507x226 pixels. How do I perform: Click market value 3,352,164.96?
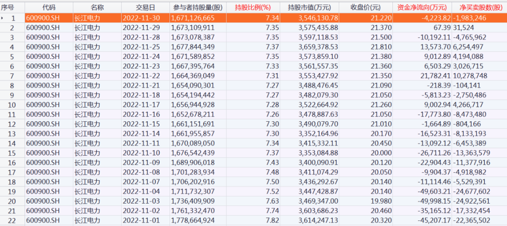(x=319, y=133)
